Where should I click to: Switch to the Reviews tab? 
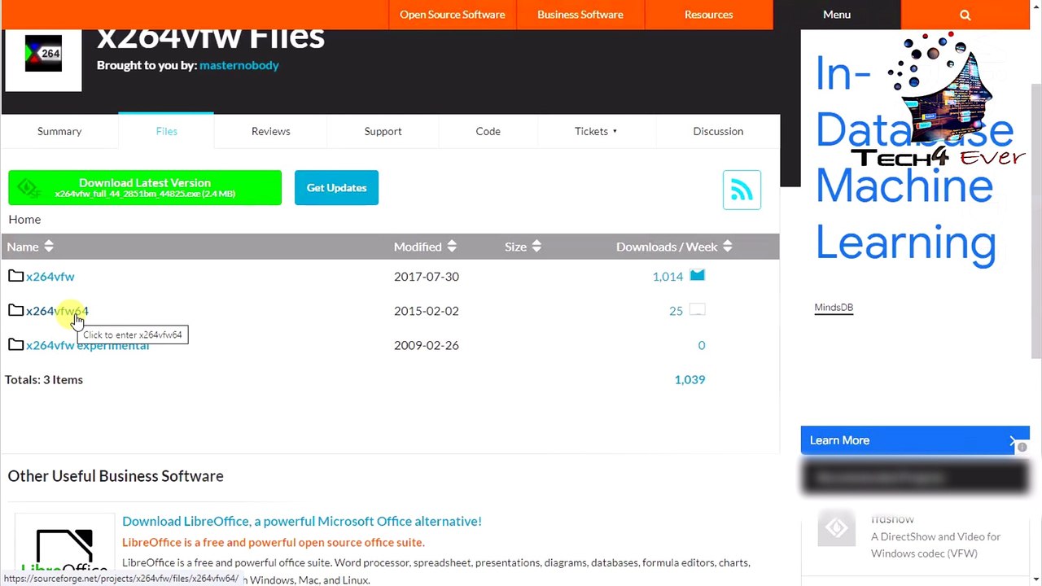point(270,131)
